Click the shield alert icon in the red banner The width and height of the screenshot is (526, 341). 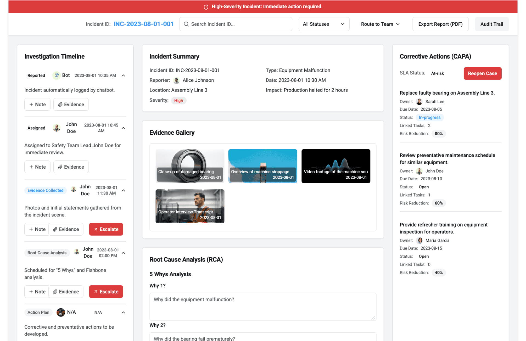click(x=206, y=7)
